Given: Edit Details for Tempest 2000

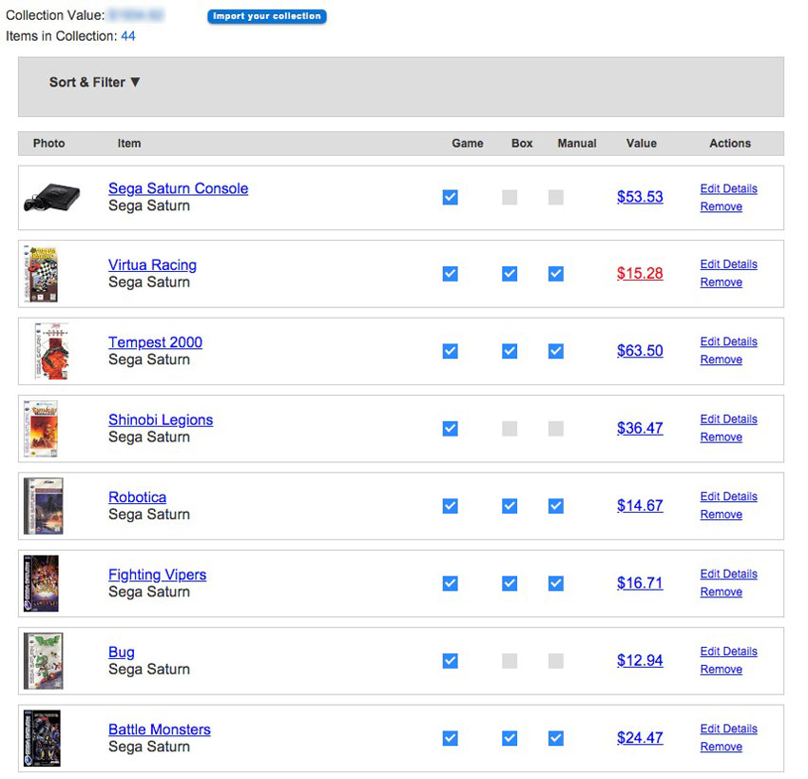Looking at the screenshot, I should pos(729,341).
